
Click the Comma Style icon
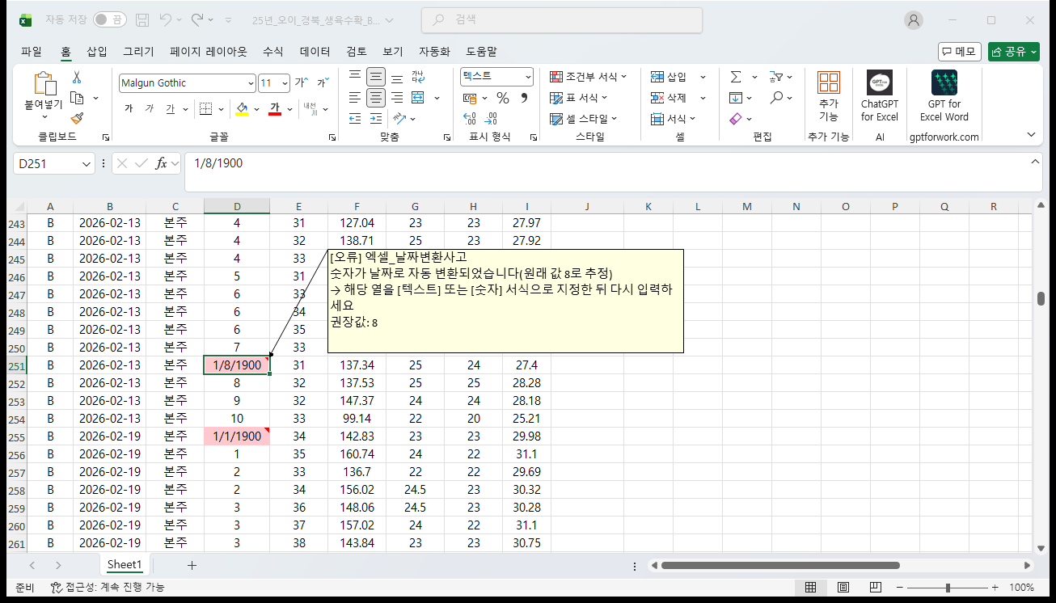click(524, 98)
